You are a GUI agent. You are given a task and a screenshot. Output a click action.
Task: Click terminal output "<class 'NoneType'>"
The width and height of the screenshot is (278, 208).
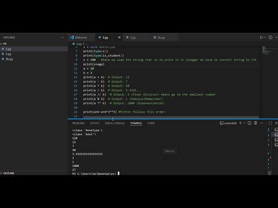(87, 130)
